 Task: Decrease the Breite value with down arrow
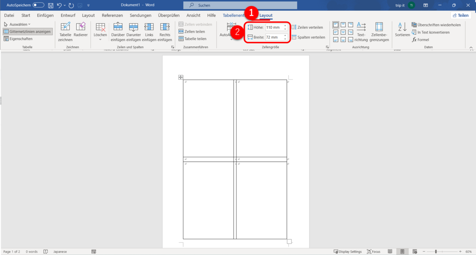click(x=285, y=39)
